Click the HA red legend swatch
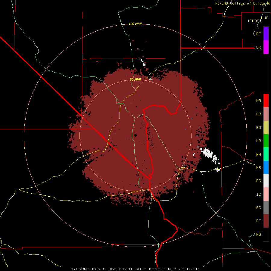 point(266,101)
